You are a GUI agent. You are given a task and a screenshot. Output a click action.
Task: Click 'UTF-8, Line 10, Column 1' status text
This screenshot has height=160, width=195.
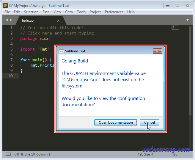pos(32,154)
